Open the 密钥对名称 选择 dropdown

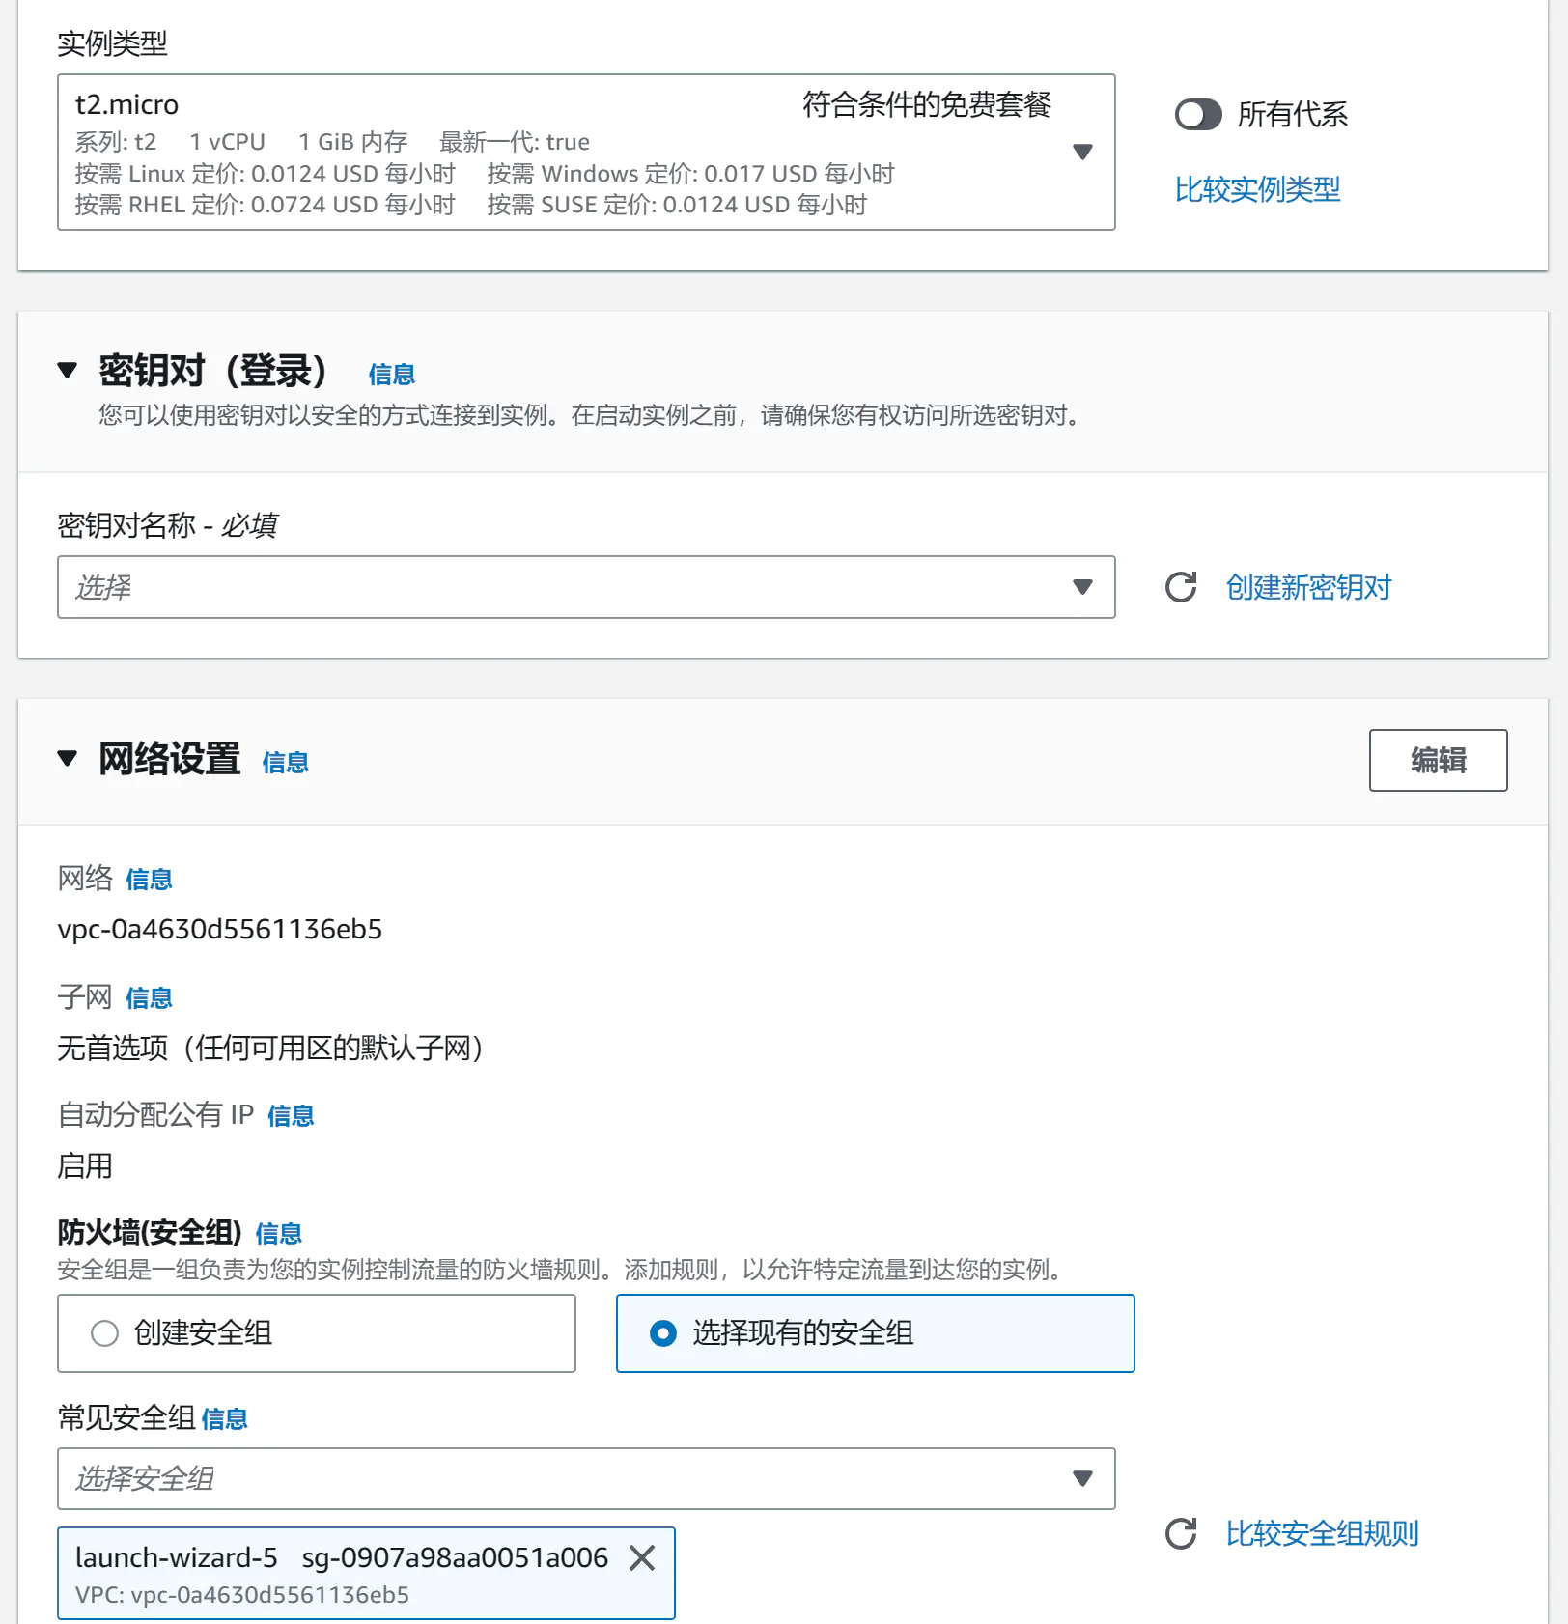coord(586,587)
